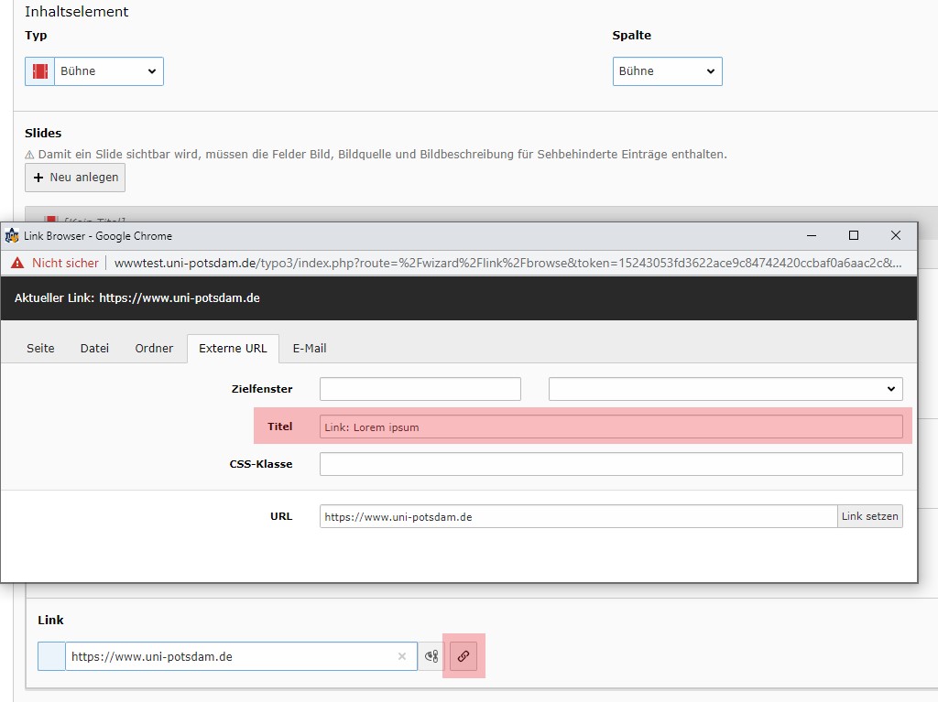Click 'Neu anlegen' to add a slide
Screen dimensions: 938x702
75,178
